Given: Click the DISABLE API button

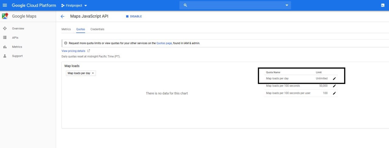Looking at the screenshot, I should tap(134, 16).
